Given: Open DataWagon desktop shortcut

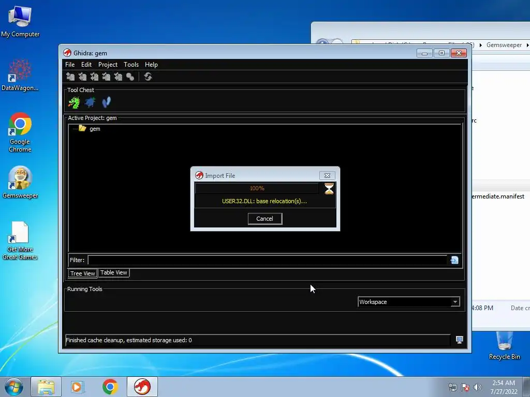Looking at the screenshot, I should 20,75.
